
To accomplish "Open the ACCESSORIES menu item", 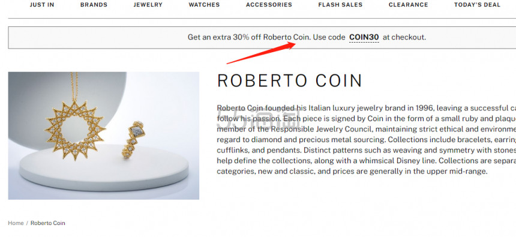I will coord(269,5).
